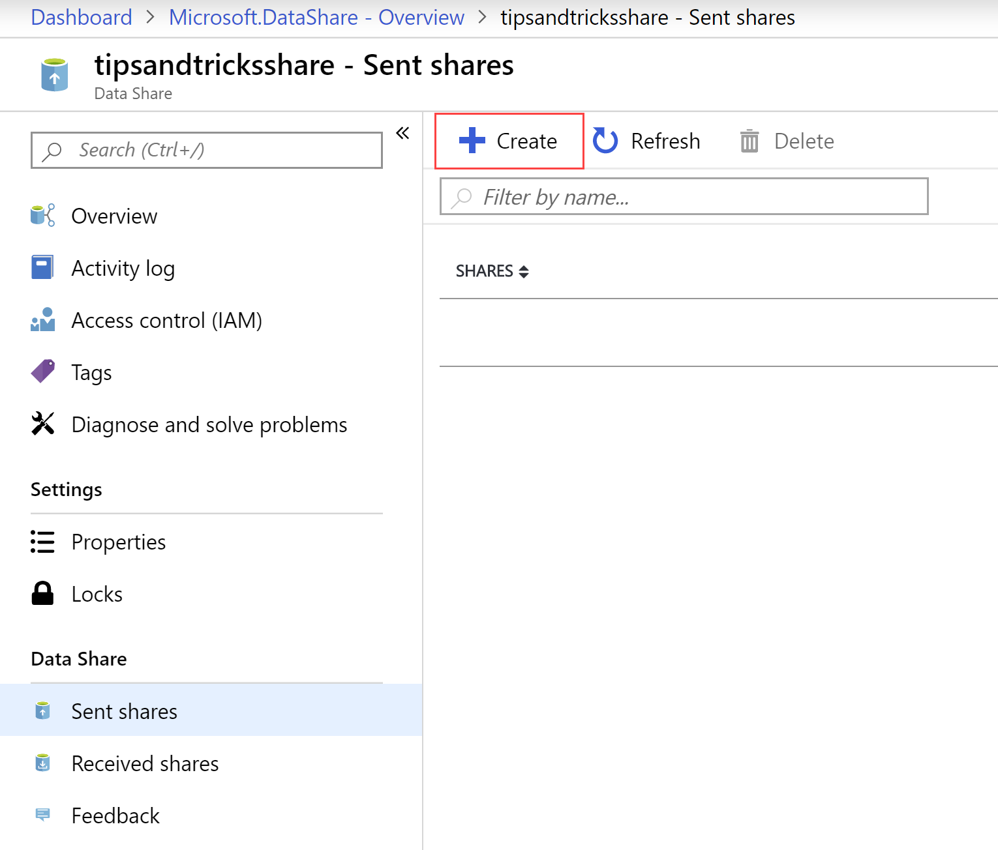Click the Data Share resource icon in header
Screen dimensions: 998x850
coord(55,75)
